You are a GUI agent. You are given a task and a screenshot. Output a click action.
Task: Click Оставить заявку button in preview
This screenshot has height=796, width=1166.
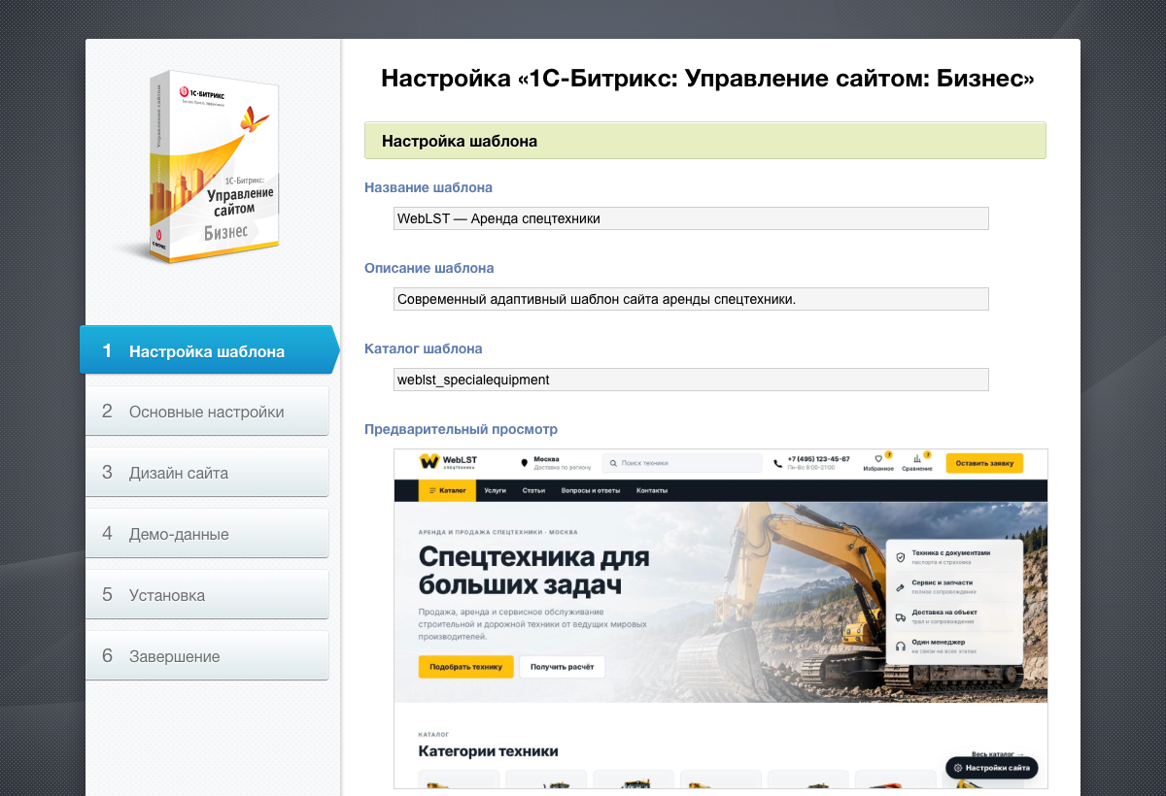[984, 463]
